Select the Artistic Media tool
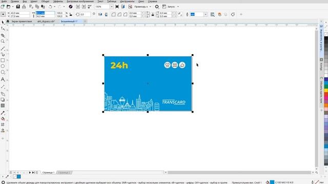Image resolution: width=328 pixels, height=184 pixels. pyautogui.click(x=3, y=55)
